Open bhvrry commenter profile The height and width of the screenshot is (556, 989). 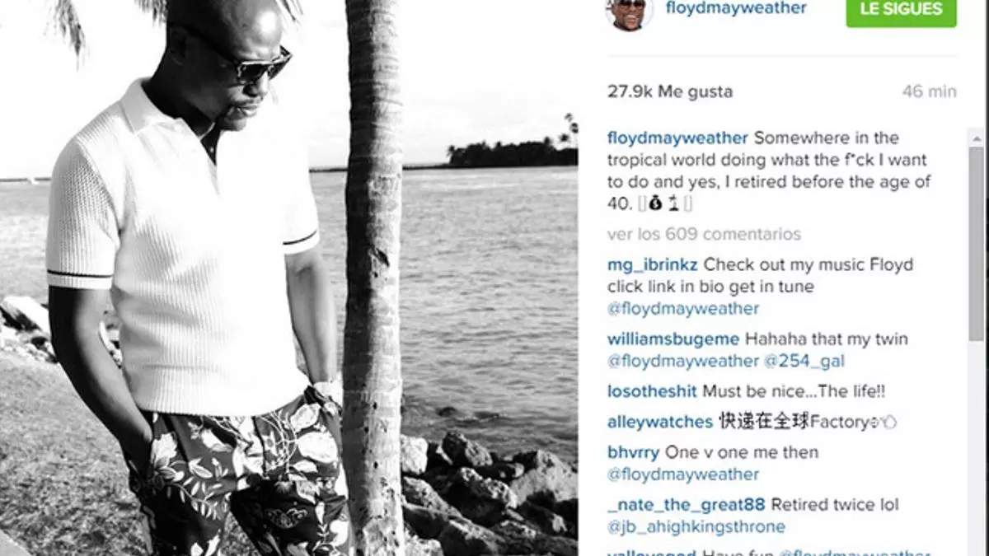pyautogui.click(x=634, y=452)
